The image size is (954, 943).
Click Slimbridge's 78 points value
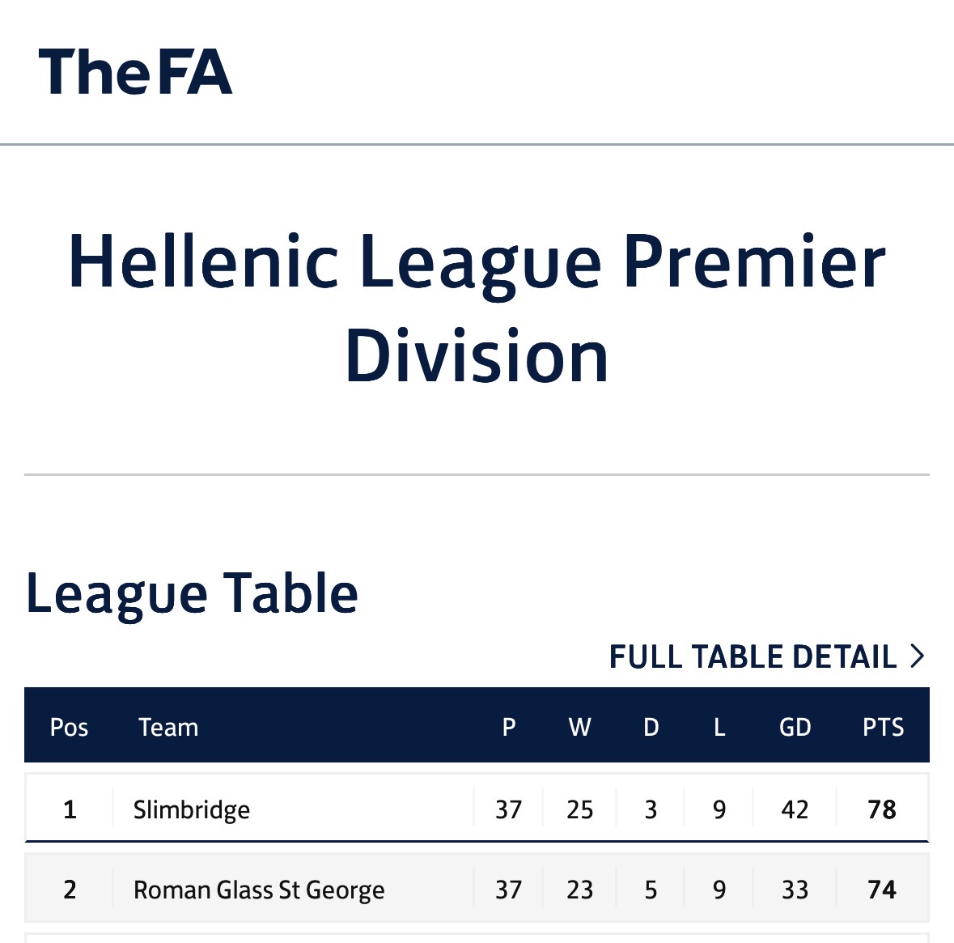point(882,809)
